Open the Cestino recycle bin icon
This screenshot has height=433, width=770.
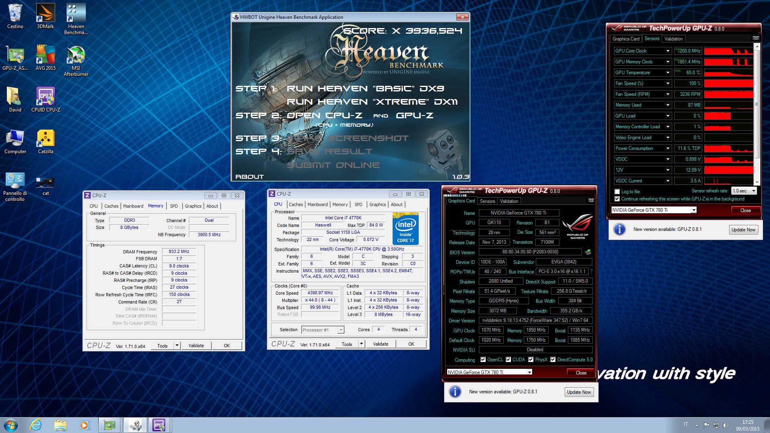[x=15, y=16]
